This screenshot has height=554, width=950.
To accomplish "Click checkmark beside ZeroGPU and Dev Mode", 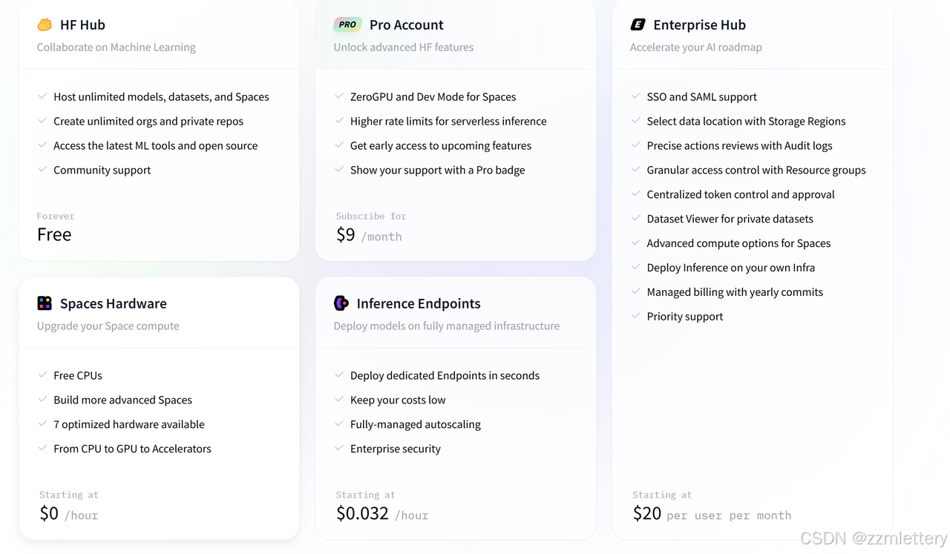I will [x=339, y=96].
